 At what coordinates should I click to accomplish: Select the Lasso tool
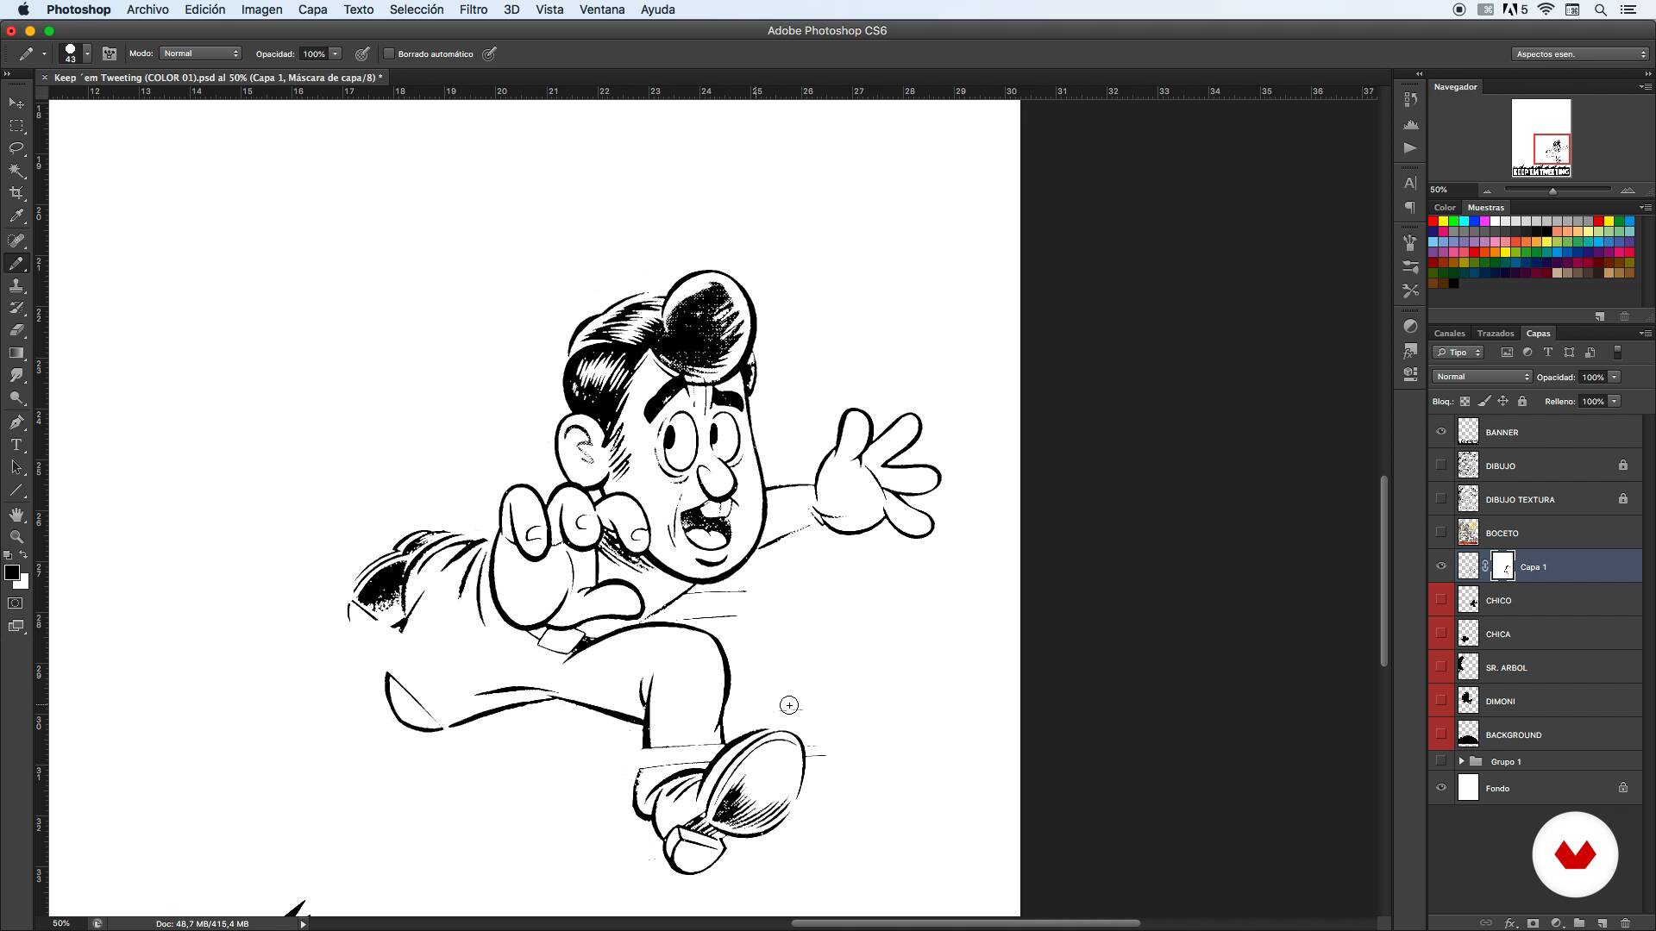coord(16,148)
